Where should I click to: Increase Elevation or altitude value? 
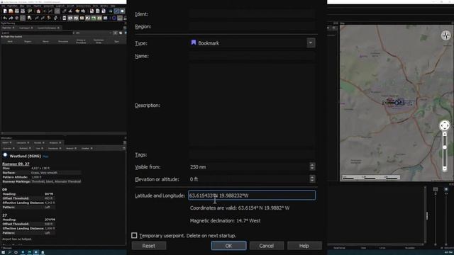pyautogui.click(x=312, y=177)
